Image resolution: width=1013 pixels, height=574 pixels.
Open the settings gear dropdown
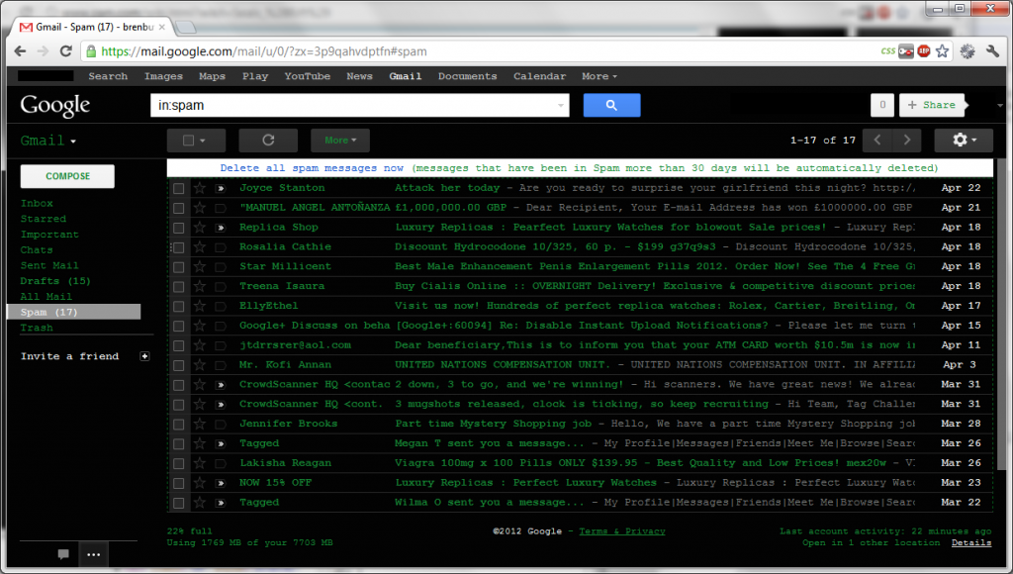(x=964, y=141)
